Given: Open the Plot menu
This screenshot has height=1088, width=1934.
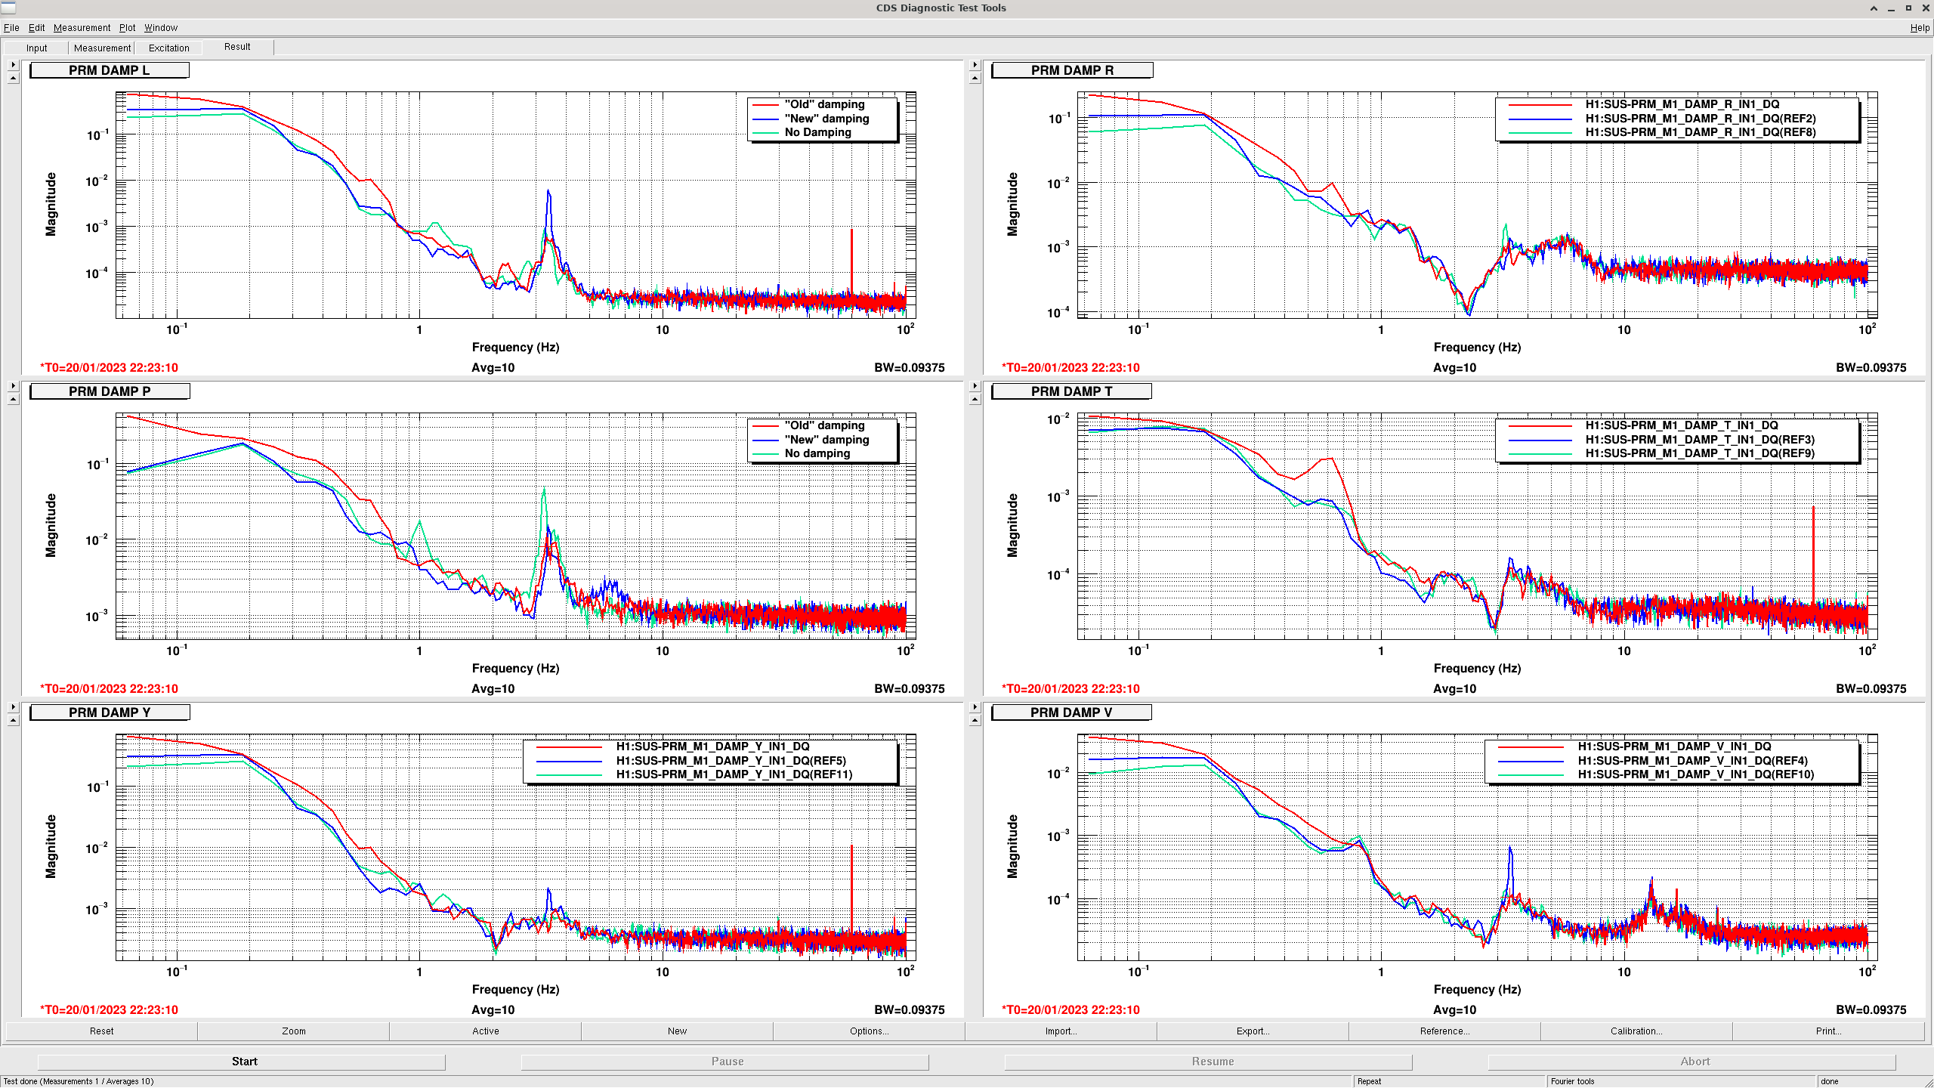Looking at the screenshot, I should pos(127,28).
